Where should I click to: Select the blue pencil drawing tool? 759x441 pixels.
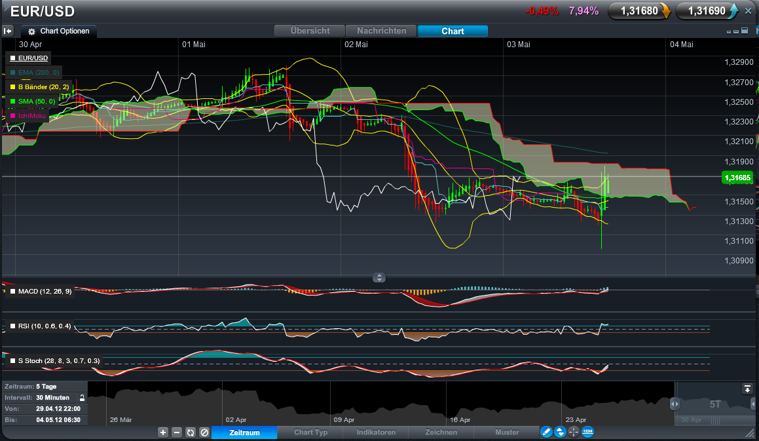click(547, 432)
